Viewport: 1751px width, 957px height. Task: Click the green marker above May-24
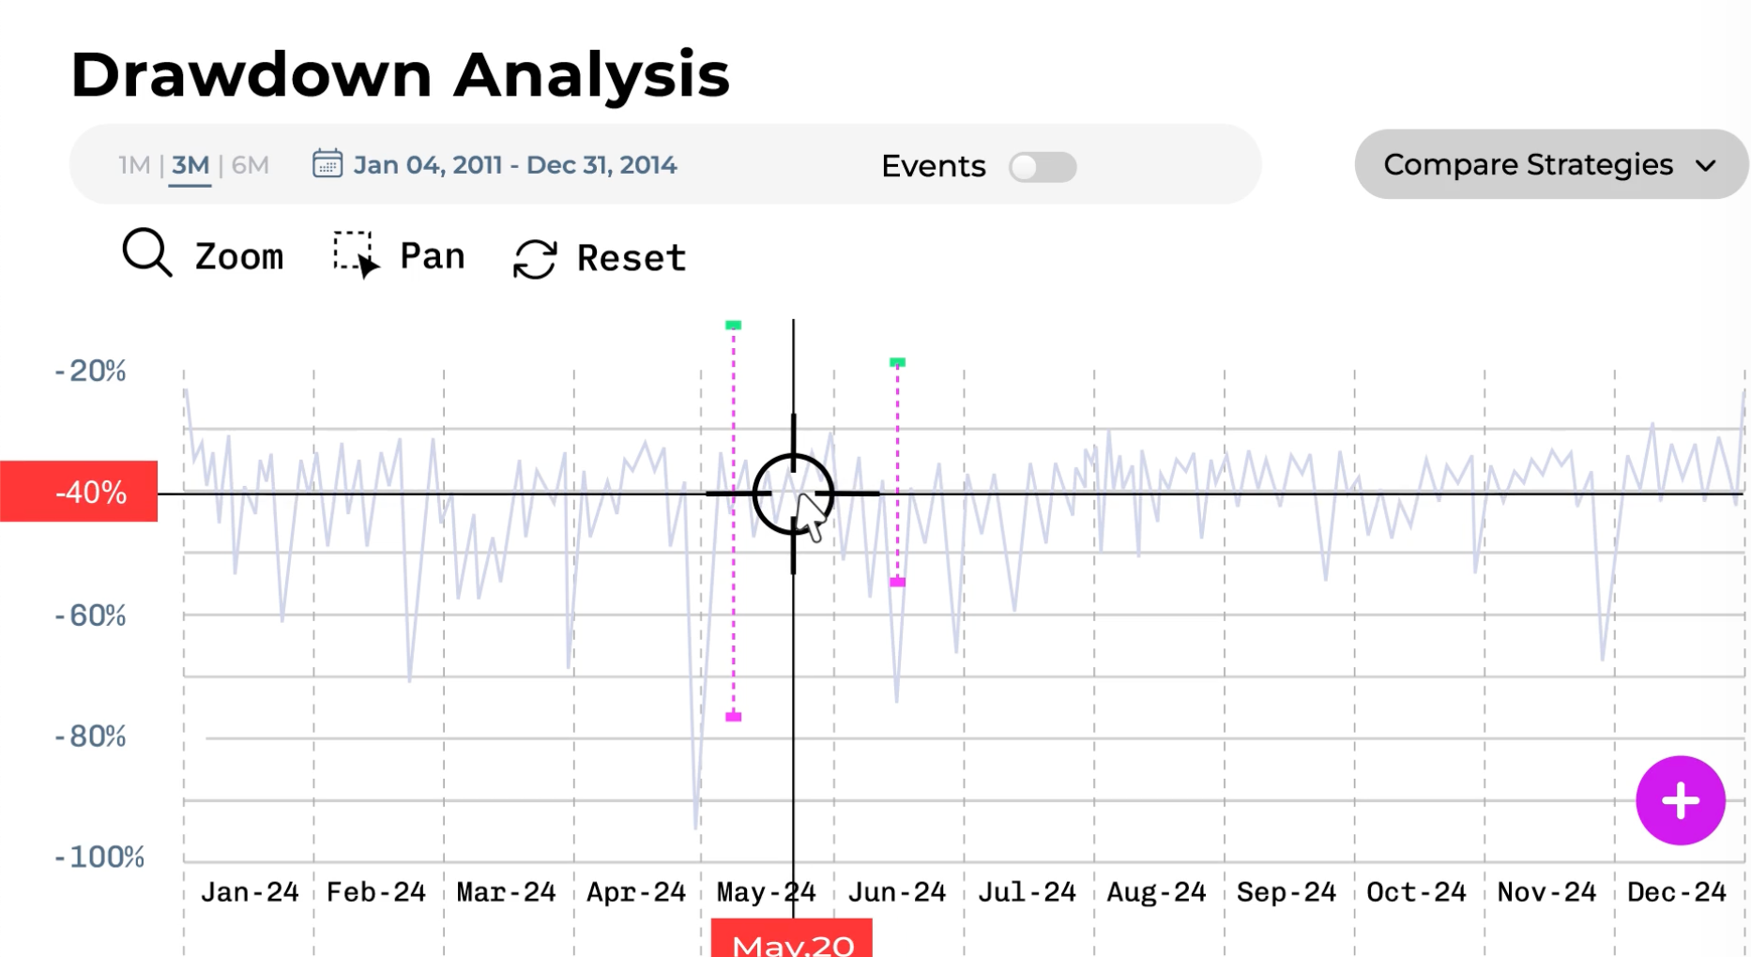pos(732,324)
